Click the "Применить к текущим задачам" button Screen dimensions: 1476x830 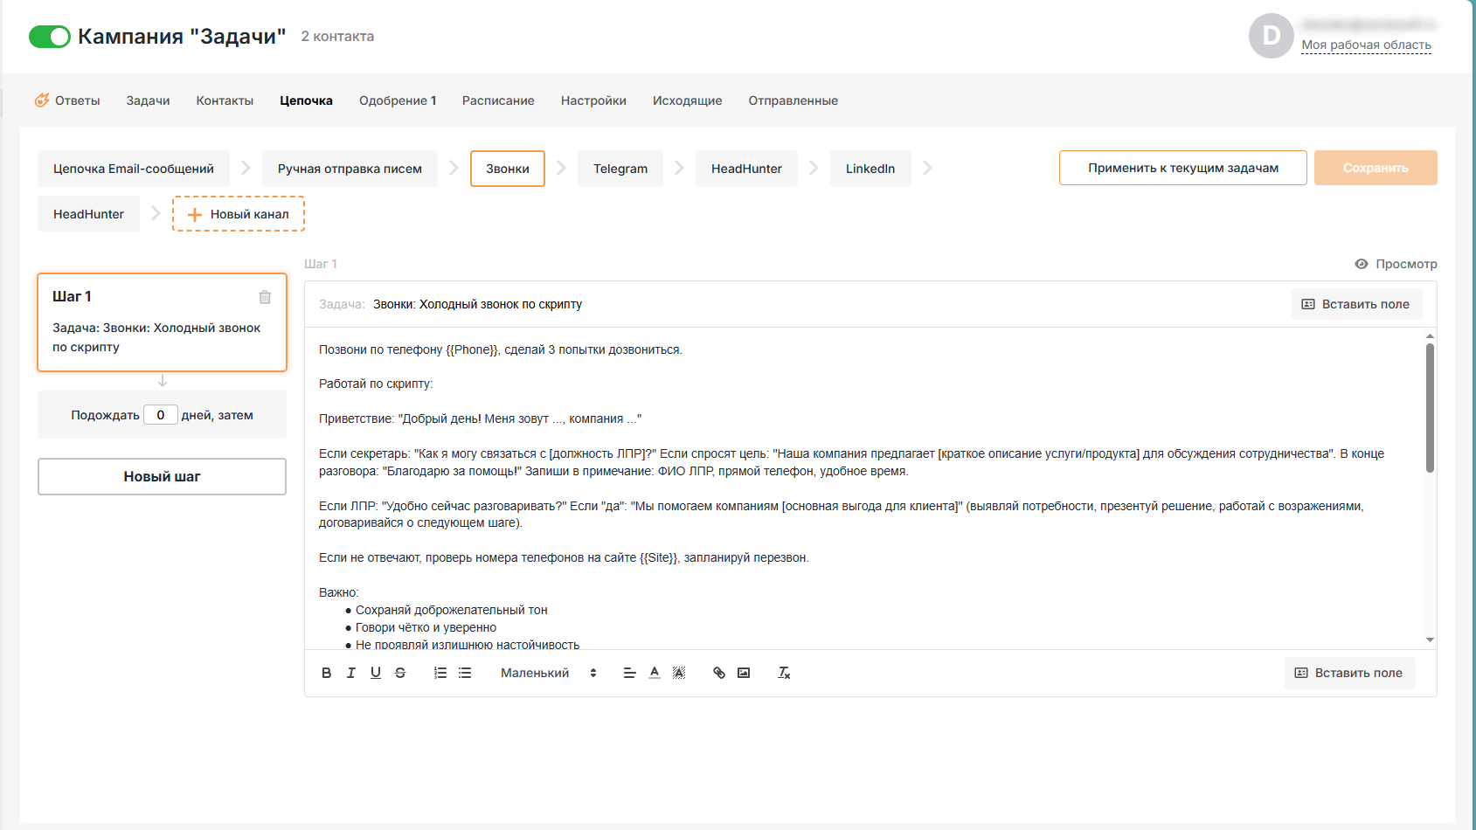1182,168
